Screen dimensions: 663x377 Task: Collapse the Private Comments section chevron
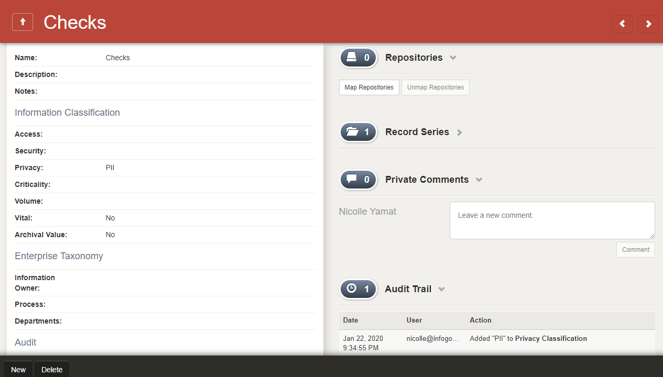[479, 180]
